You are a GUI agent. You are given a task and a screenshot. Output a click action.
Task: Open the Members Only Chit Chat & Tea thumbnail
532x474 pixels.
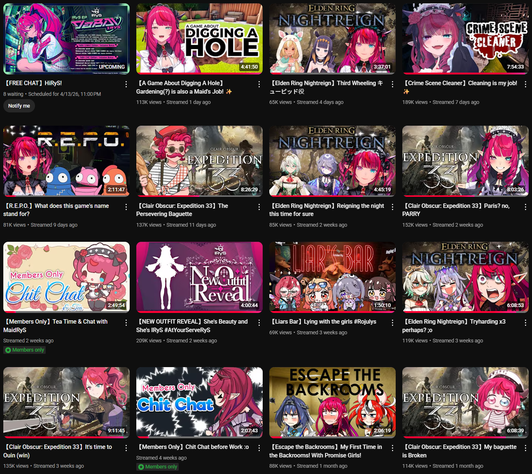[x=66, y=277]
